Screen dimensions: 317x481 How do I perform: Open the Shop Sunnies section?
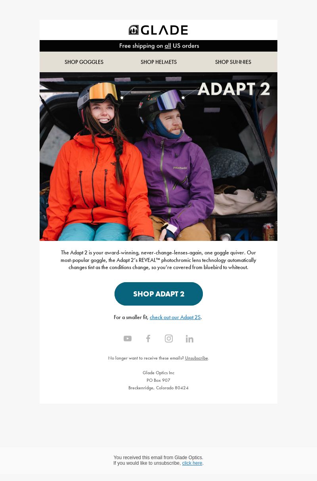[x=233, y=62]
